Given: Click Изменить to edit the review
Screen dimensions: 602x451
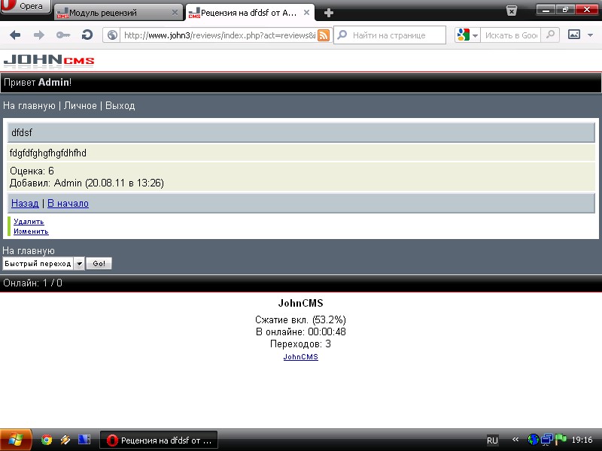Looking at the screenshot, I should pyautogui.click(x=31, y=232).
